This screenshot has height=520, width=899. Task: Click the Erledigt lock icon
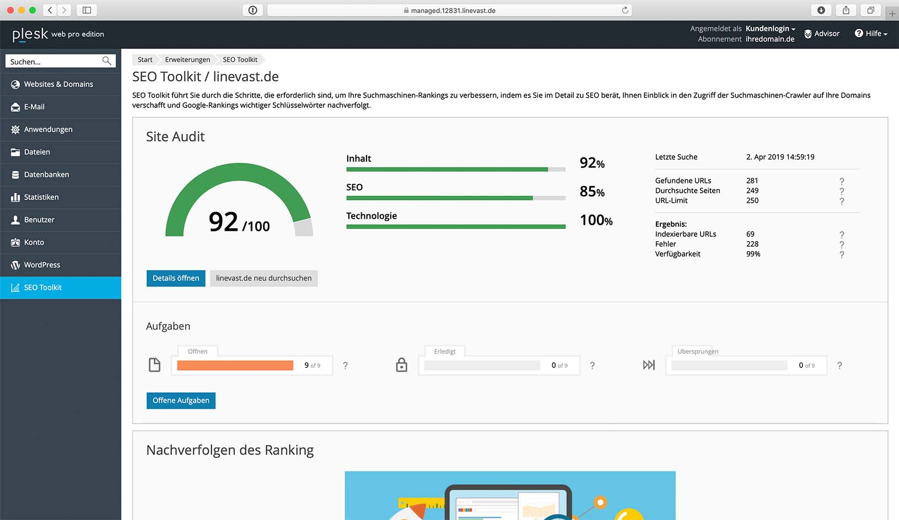pos(402,365)
